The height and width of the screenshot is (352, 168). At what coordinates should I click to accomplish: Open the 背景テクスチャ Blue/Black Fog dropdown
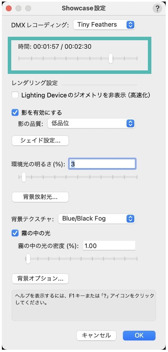pos(96,219)
